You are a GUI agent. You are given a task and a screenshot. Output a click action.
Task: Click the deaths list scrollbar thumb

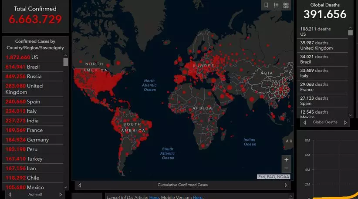pyautogui.click(x=350, y=33)
